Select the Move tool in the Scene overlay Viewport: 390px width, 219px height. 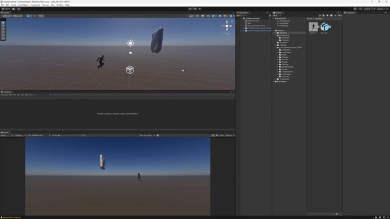(3, 26)
